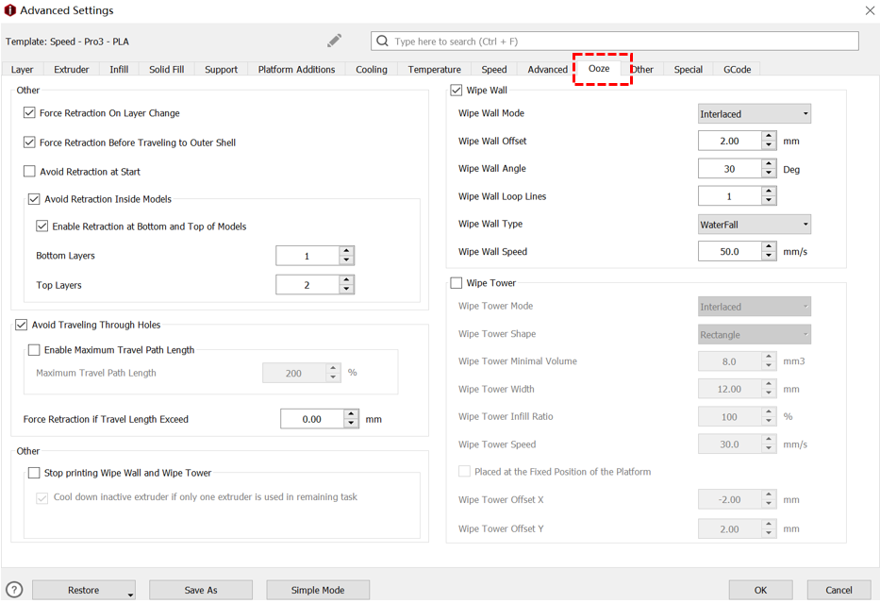
Task: Decrease Wipe Wall Angle with down arrow
Action: (x=769, y=174)
